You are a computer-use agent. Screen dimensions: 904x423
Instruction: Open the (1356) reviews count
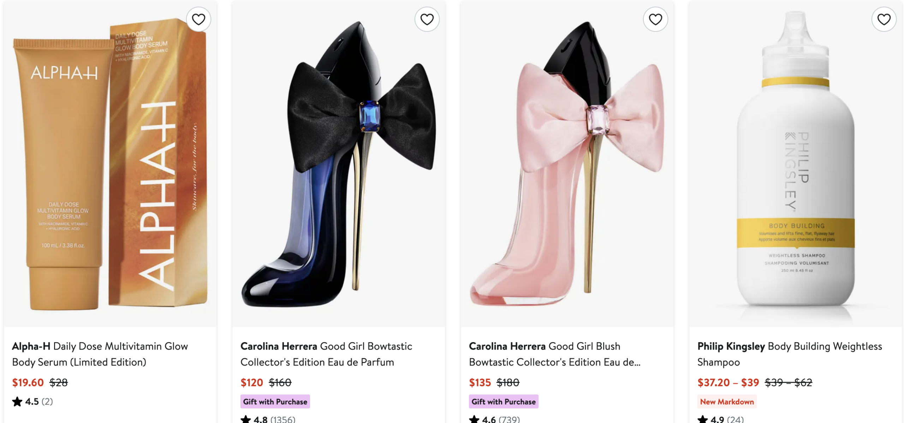[x=282, y=419]
